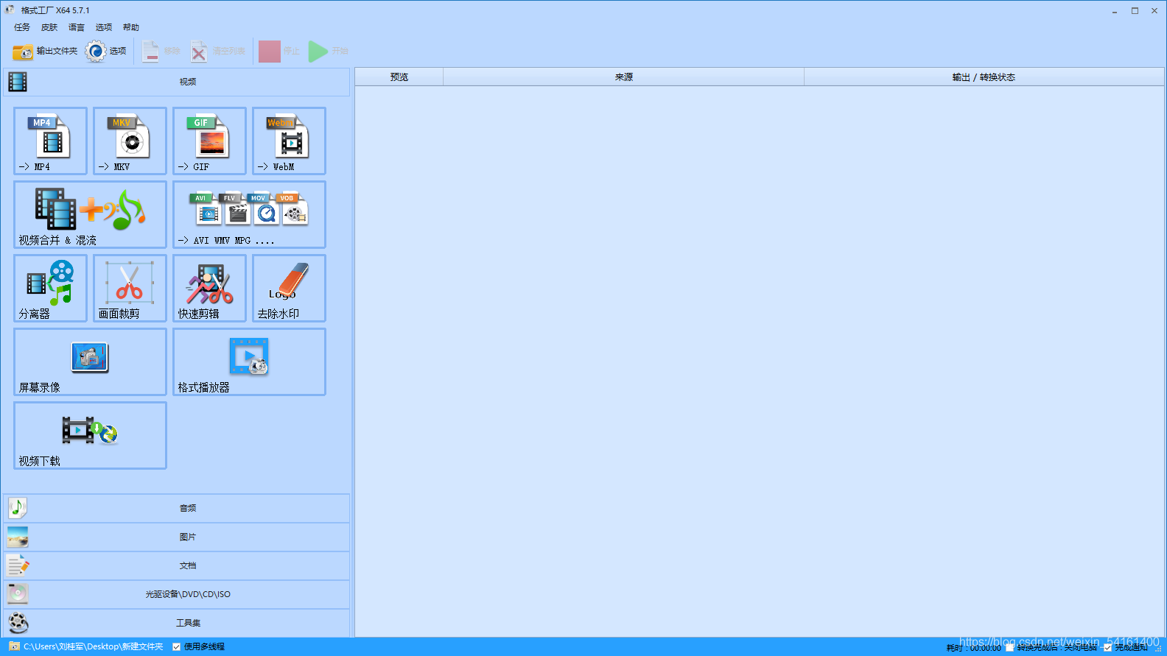Click the red 停止 stop button
Viewport: 1167px width, 656px height.
pos(279,52)
